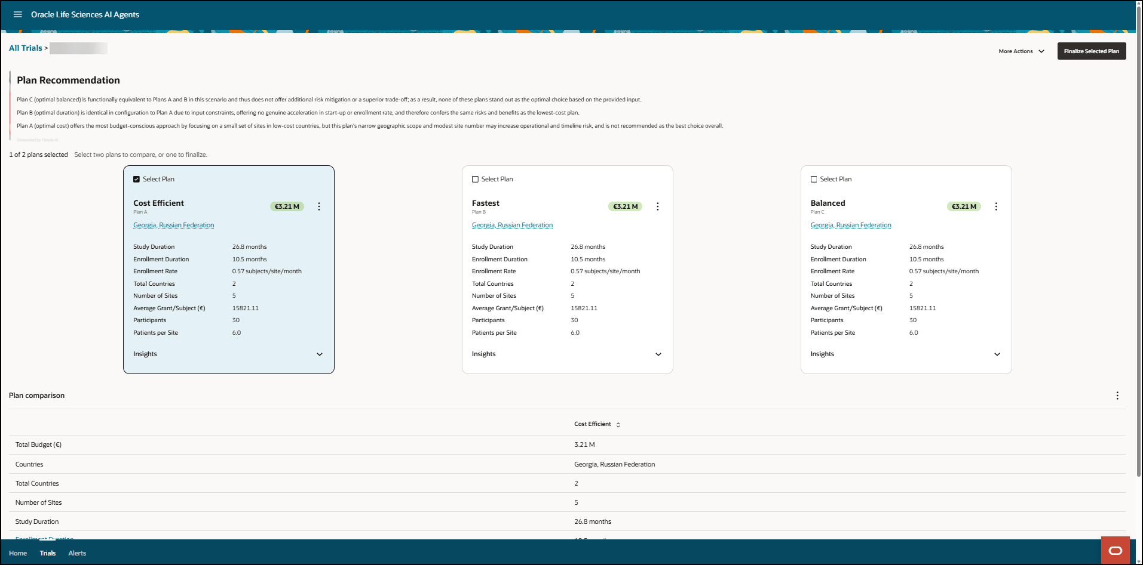Open Georgia, Russian Federation link in Fastest
This screenshot has height=565, width=1143.
pos(512,225)
